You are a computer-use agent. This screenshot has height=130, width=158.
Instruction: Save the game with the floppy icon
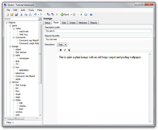pyautogui.click(x=16, y=15)
